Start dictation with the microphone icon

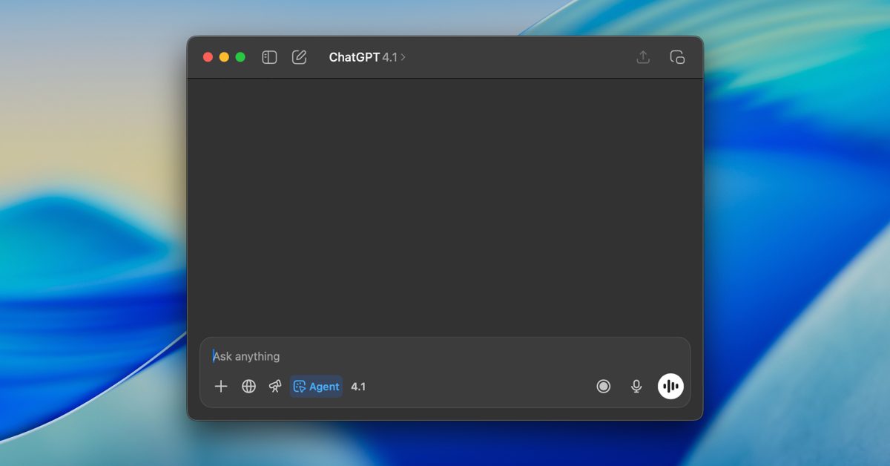tap(636, 387)
